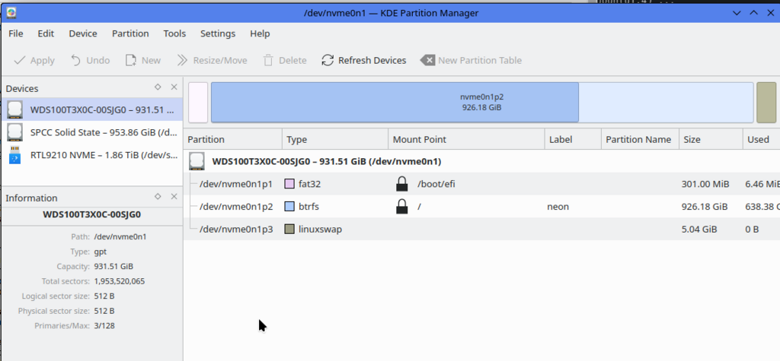Image resolution: width=780 pixels, height=361 pixels.
Task: Click the 301.00 MiB size cell
Action: tap(705, 184)
